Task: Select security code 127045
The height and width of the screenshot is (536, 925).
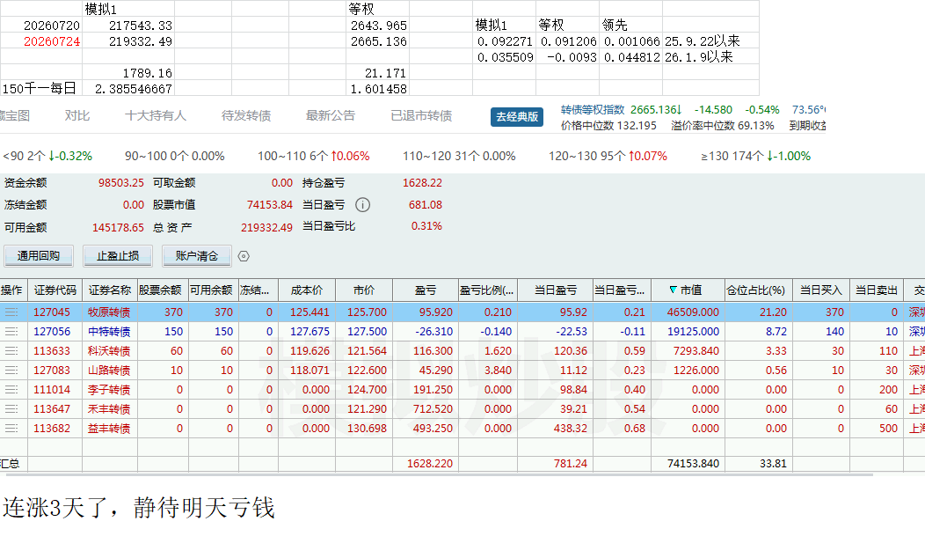Action: coord(52,312)
